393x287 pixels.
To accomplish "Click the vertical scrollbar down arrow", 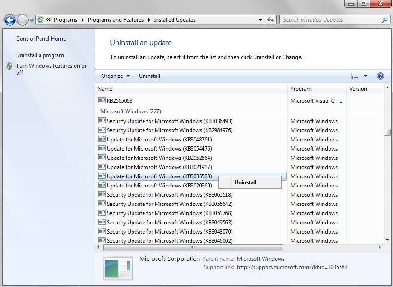I will pyautogui.click(x=387, y=240).
